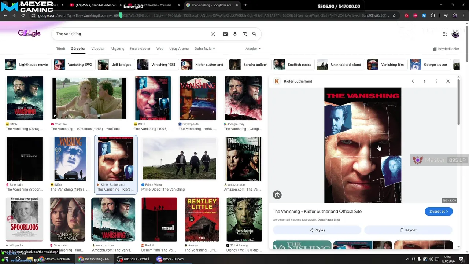Expand the Araçlar tools dropdown
This screenshot has width=469, height=264.
point(253,49)
